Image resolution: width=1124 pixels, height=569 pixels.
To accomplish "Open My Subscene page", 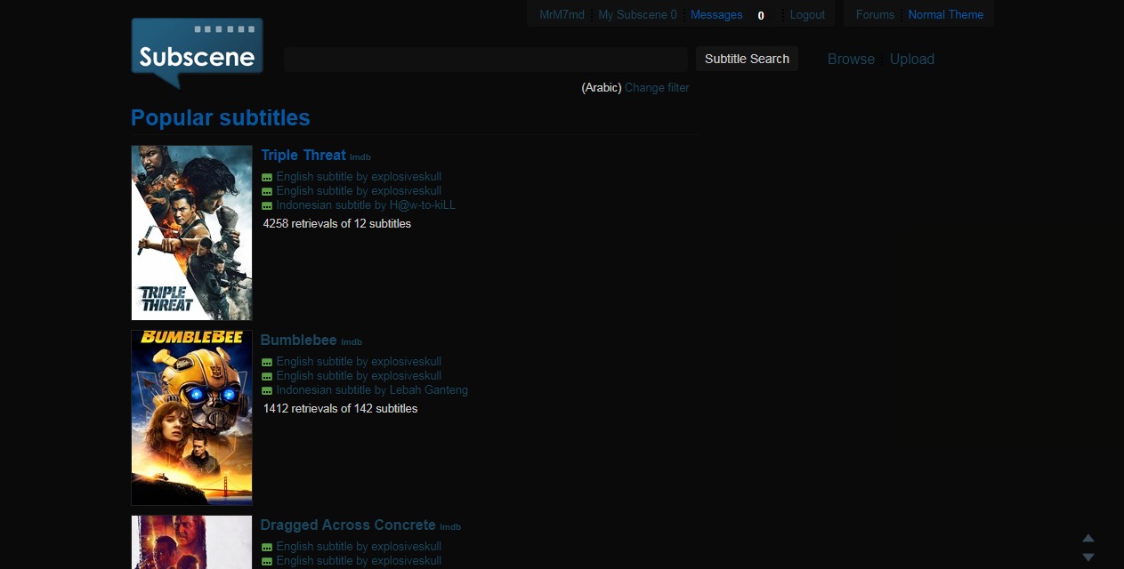I will pyautogui.click(x=637, y=14).
